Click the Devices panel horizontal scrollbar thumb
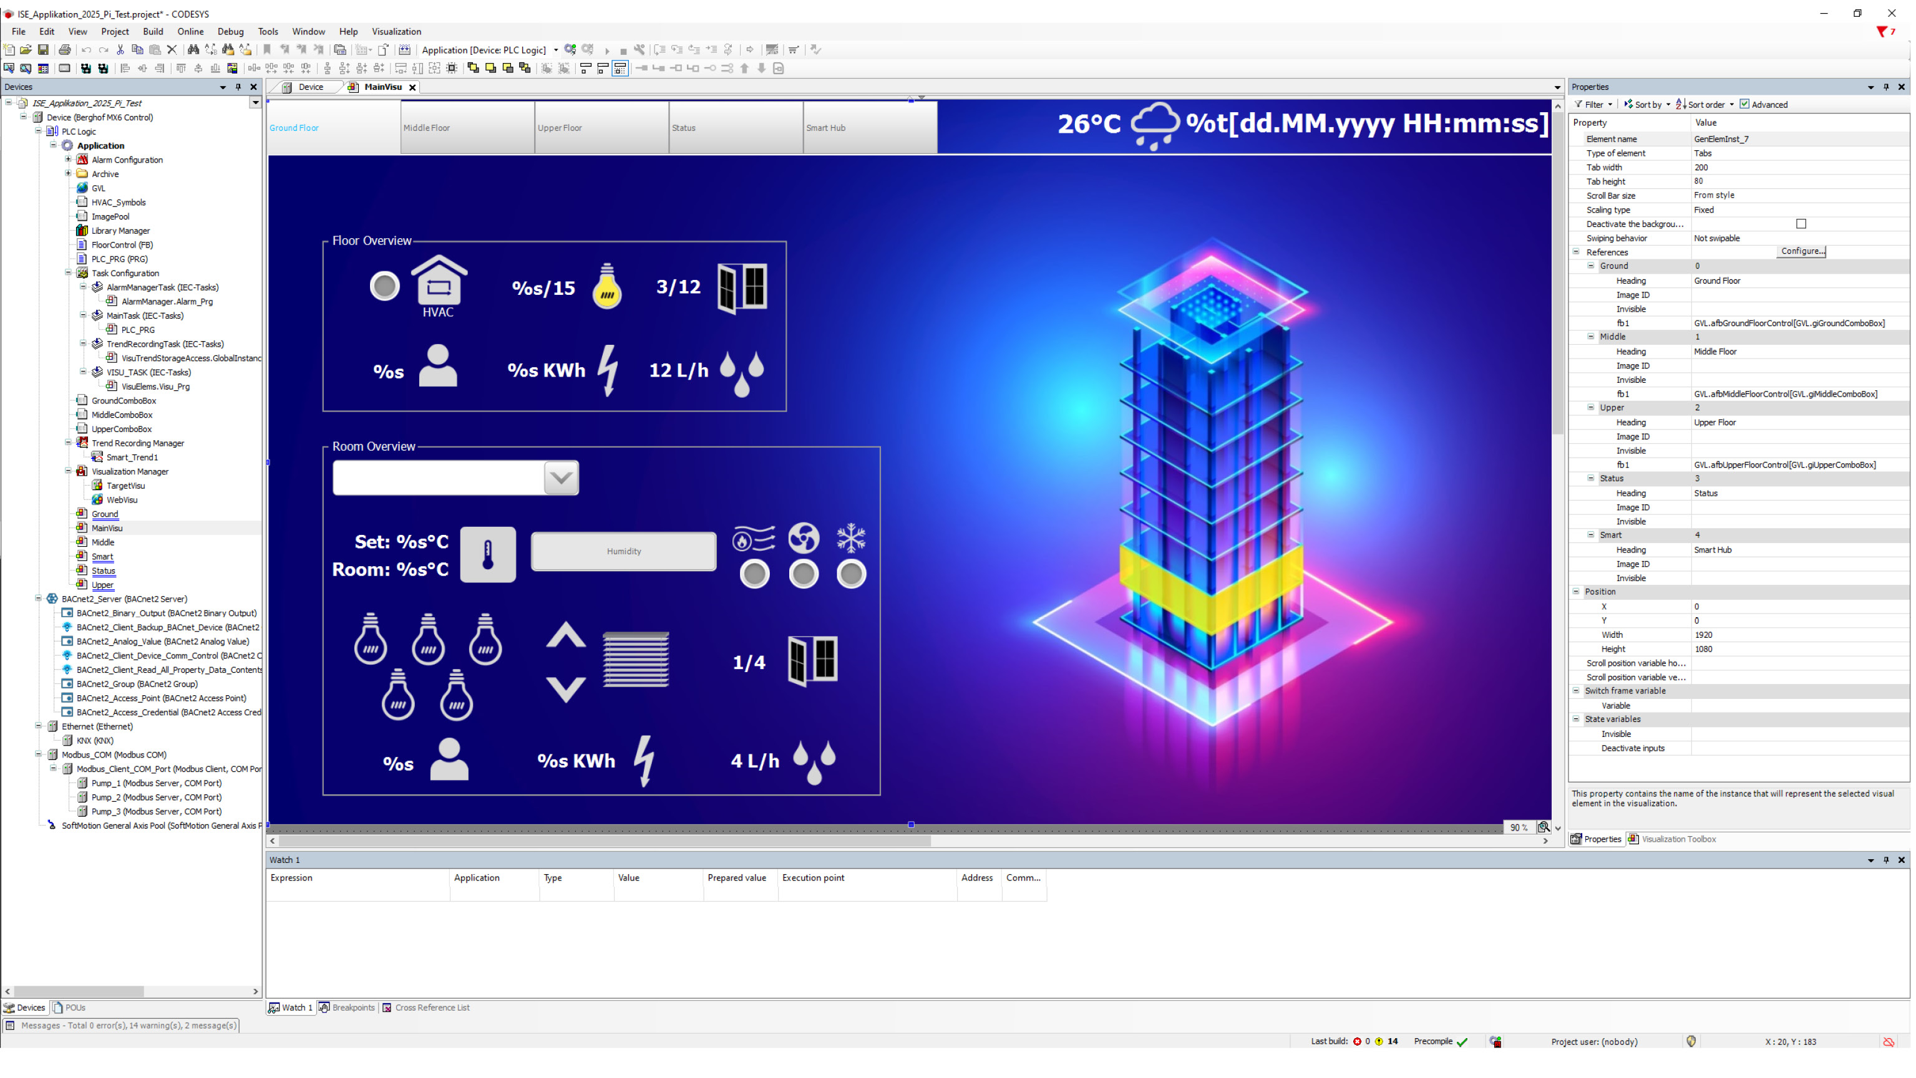The image size is (1916, 1078). (x=80, y=992)
